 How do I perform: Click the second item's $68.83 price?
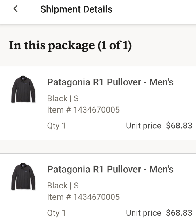pyautogui.click(x=179, y=213)
